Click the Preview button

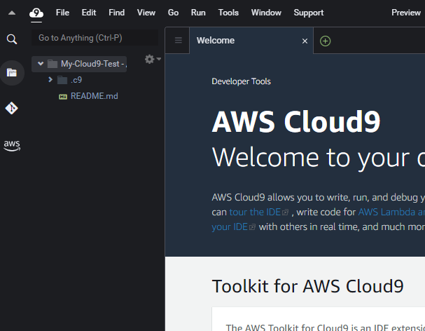[406, 13]
